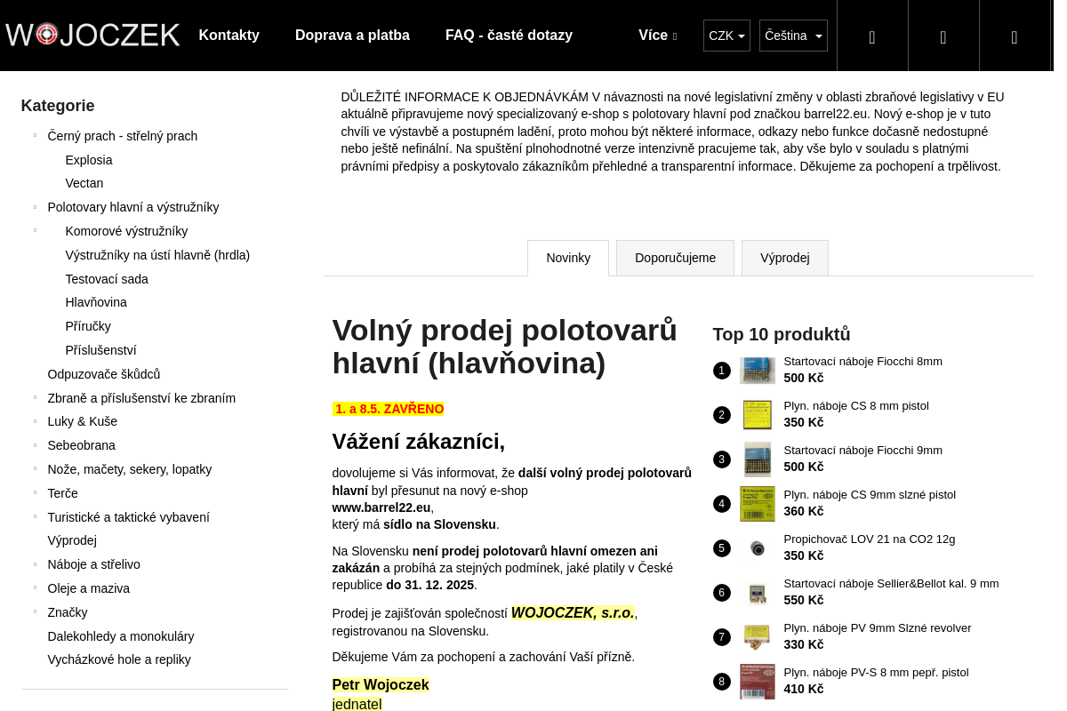Open Výprodej in the sidebar categories
1067x711 pixels.
(x=72, y=540)
